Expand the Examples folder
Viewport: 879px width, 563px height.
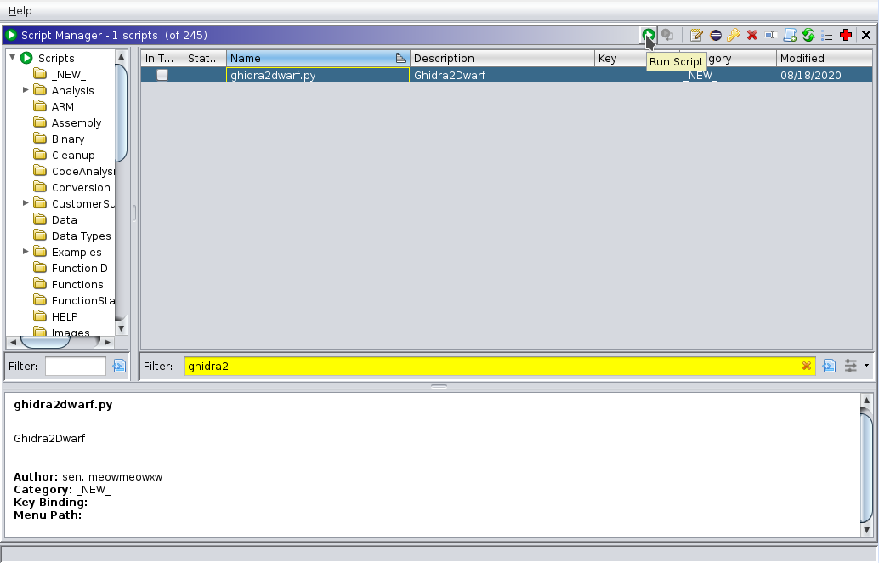[x=26, y=251]
